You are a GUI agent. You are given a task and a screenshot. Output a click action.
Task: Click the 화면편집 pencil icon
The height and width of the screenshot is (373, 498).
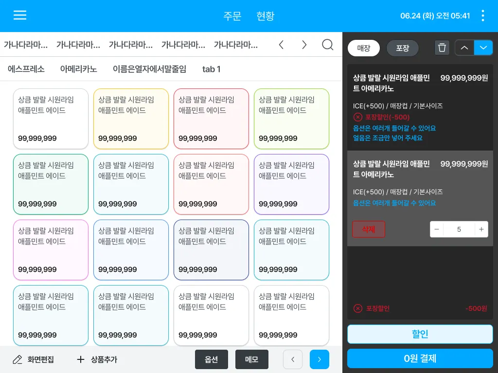point(18,360)
